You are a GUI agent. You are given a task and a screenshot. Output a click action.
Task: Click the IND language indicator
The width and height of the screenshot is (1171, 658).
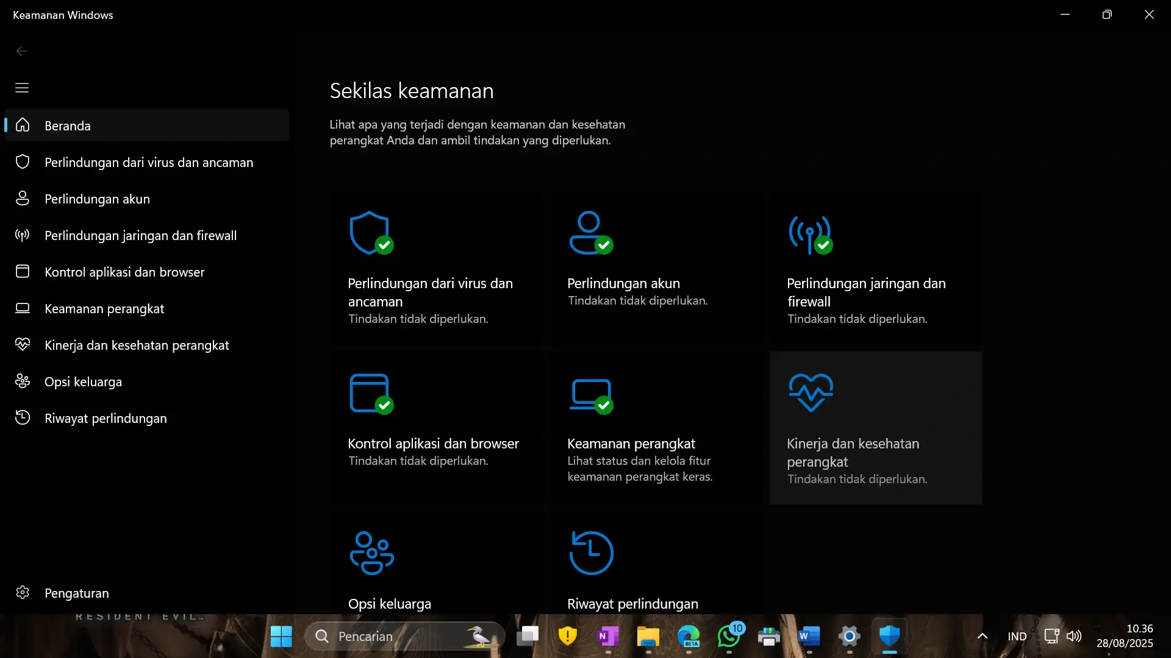1017,637
